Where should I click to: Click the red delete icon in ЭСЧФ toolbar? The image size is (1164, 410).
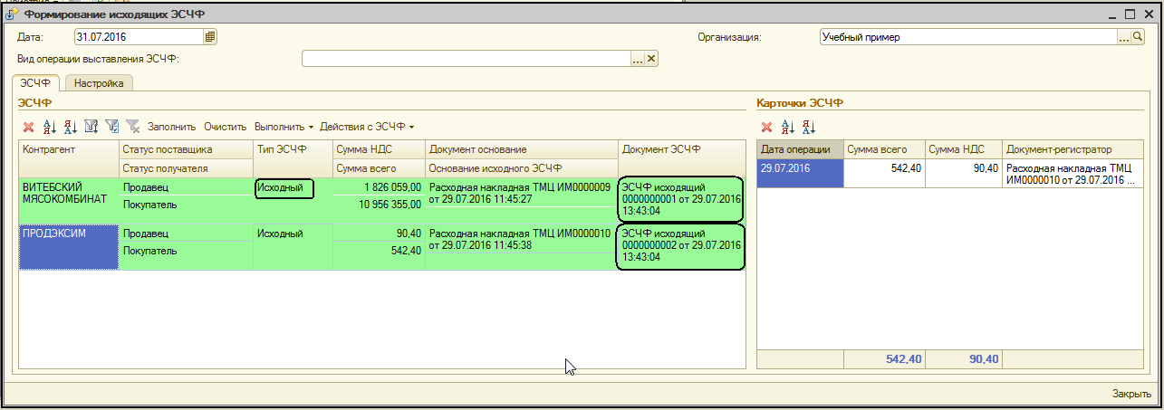point(28,127)
